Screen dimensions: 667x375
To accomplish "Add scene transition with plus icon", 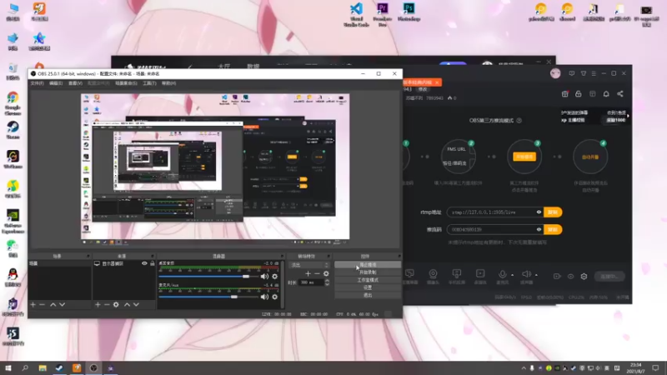I will click(x=308, y=274).
